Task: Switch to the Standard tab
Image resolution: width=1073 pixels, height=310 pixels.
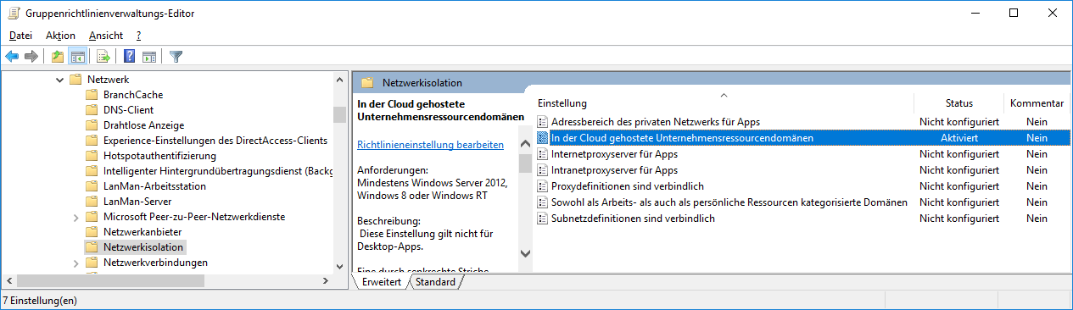Action: (x=435, y=282)
